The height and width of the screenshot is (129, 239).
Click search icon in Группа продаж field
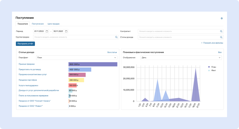pos(116,37)
